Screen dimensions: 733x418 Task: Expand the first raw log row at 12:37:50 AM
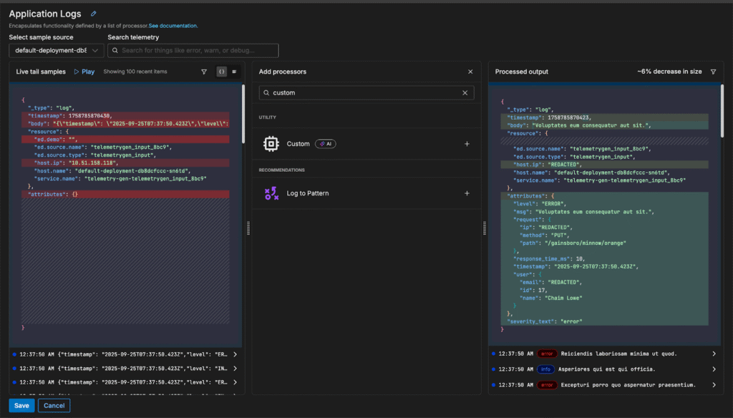click(x=236, y=354)
